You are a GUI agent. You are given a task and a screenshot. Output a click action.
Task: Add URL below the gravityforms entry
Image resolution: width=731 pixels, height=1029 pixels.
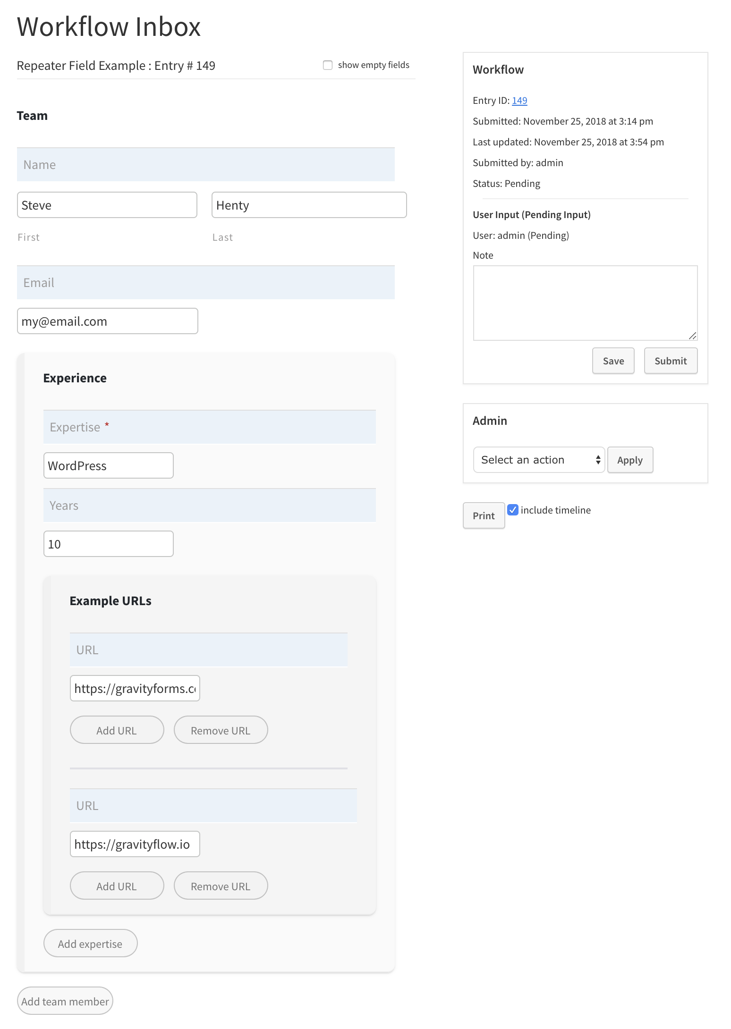(x=117, y=730)
